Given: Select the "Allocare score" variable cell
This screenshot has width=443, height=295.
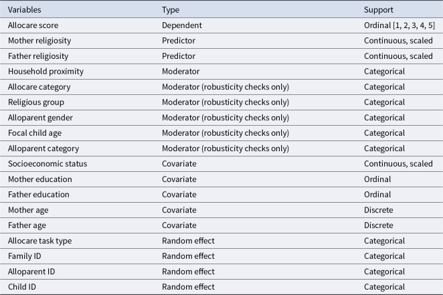Looking at the screenshot, I should (33, 25).
